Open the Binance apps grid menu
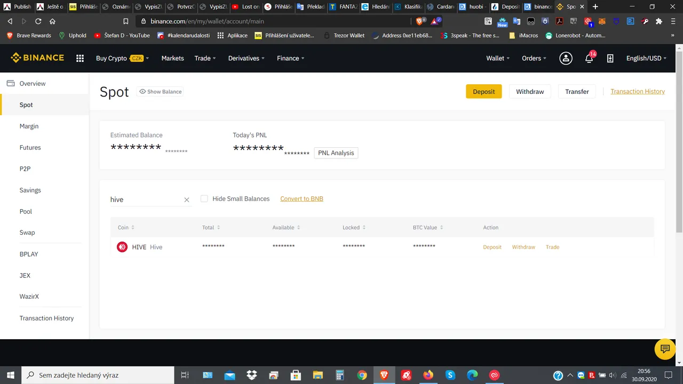Image resolution: width=683 pixels, height=384 pixels. pyautogui.click(x=80, y=59)
